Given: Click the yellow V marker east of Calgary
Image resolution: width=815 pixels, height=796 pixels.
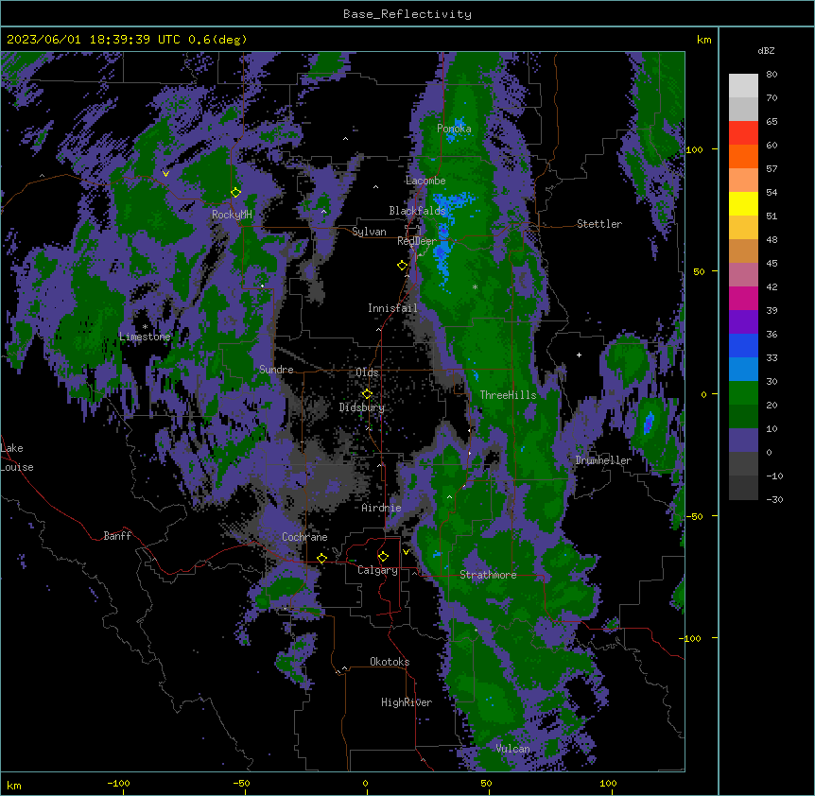Looking at the screenshot, I should (406, 552).
